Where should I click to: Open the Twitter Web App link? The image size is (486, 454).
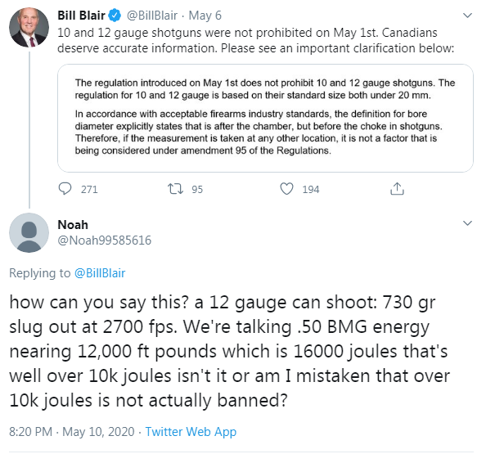coord(191,432)
